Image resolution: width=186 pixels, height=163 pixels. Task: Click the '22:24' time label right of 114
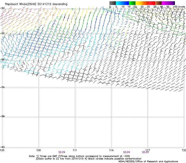pos(127,152)
